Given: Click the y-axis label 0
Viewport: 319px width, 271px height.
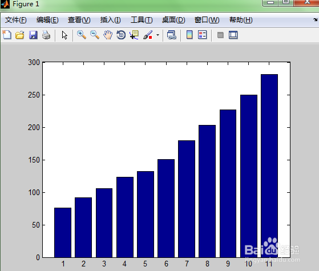Looking at the screenshot, I should pos(38,257).
